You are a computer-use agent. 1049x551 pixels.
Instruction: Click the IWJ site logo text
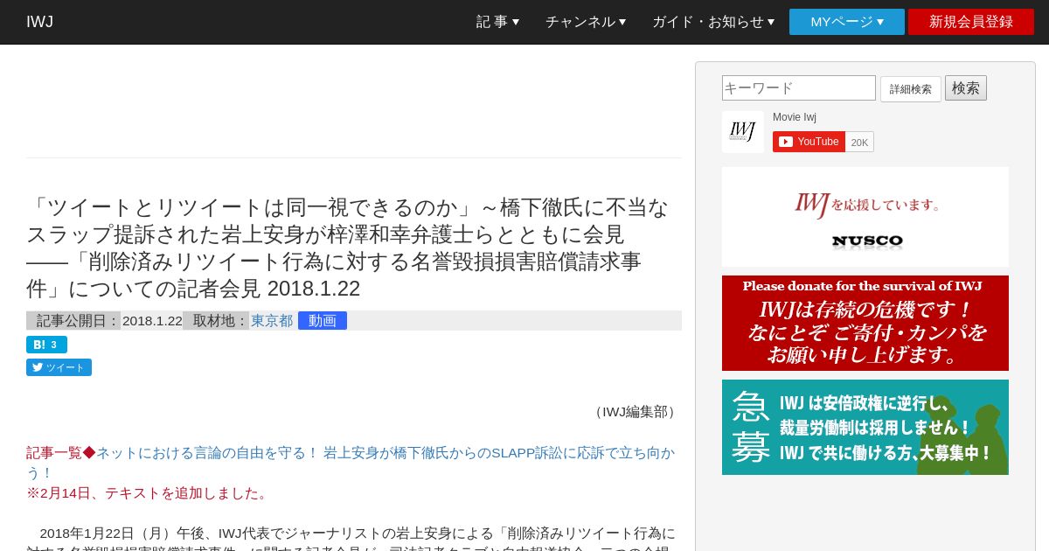[39, 22]
